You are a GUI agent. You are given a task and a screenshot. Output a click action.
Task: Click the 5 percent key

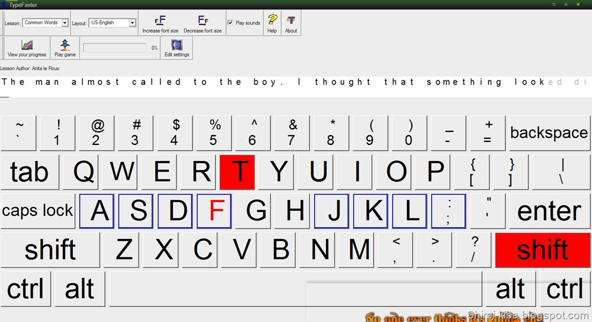click(214, 133)
